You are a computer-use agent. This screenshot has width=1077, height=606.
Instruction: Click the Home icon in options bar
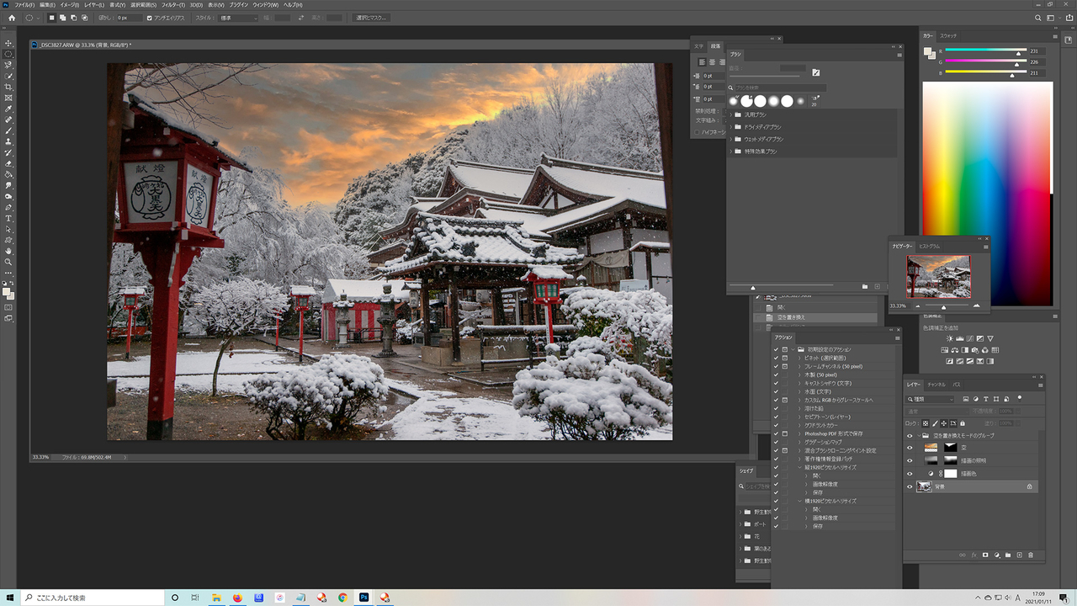coord(11,18)
